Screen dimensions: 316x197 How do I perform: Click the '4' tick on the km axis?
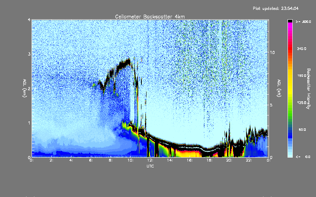click(x=29, y=20)
